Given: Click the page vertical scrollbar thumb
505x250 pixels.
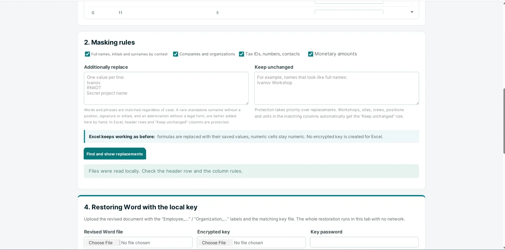Looking at the screenshot, I should coord(504,121).
